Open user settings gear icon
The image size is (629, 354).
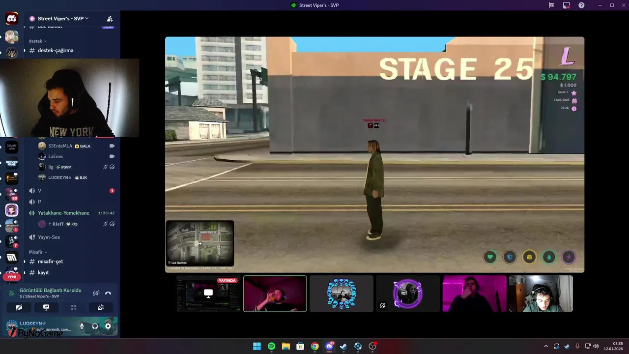(108, 326)
